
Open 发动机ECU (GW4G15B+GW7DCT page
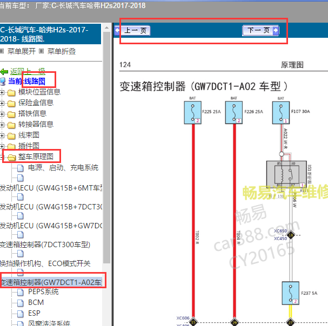(51, 226)
